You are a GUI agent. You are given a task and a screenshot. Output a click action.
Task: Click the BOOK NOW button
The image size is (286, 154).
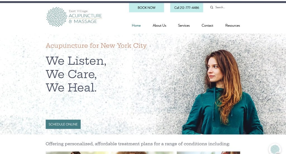click(146, 8)
